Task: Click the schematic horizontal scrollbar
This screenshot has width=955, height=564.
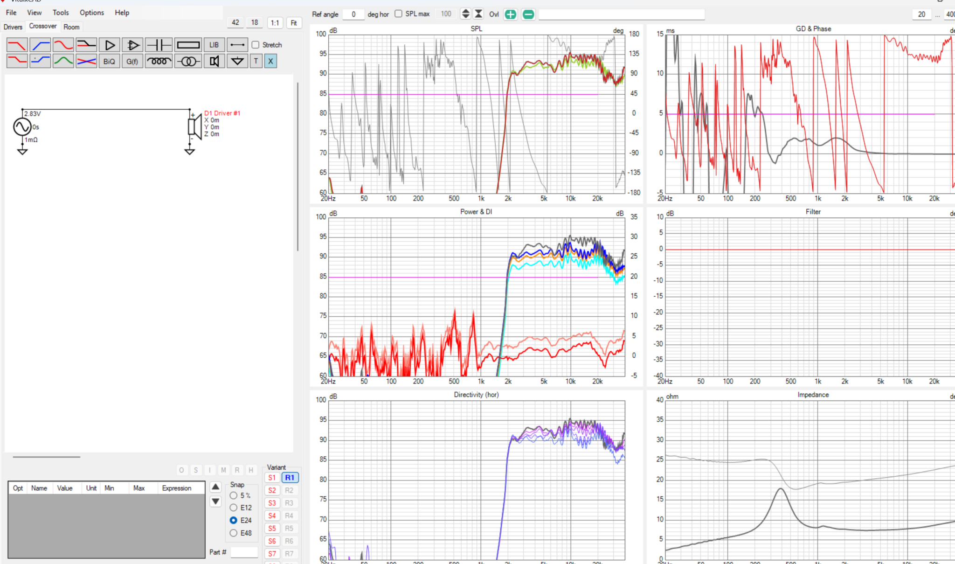Action: [47, 457]
